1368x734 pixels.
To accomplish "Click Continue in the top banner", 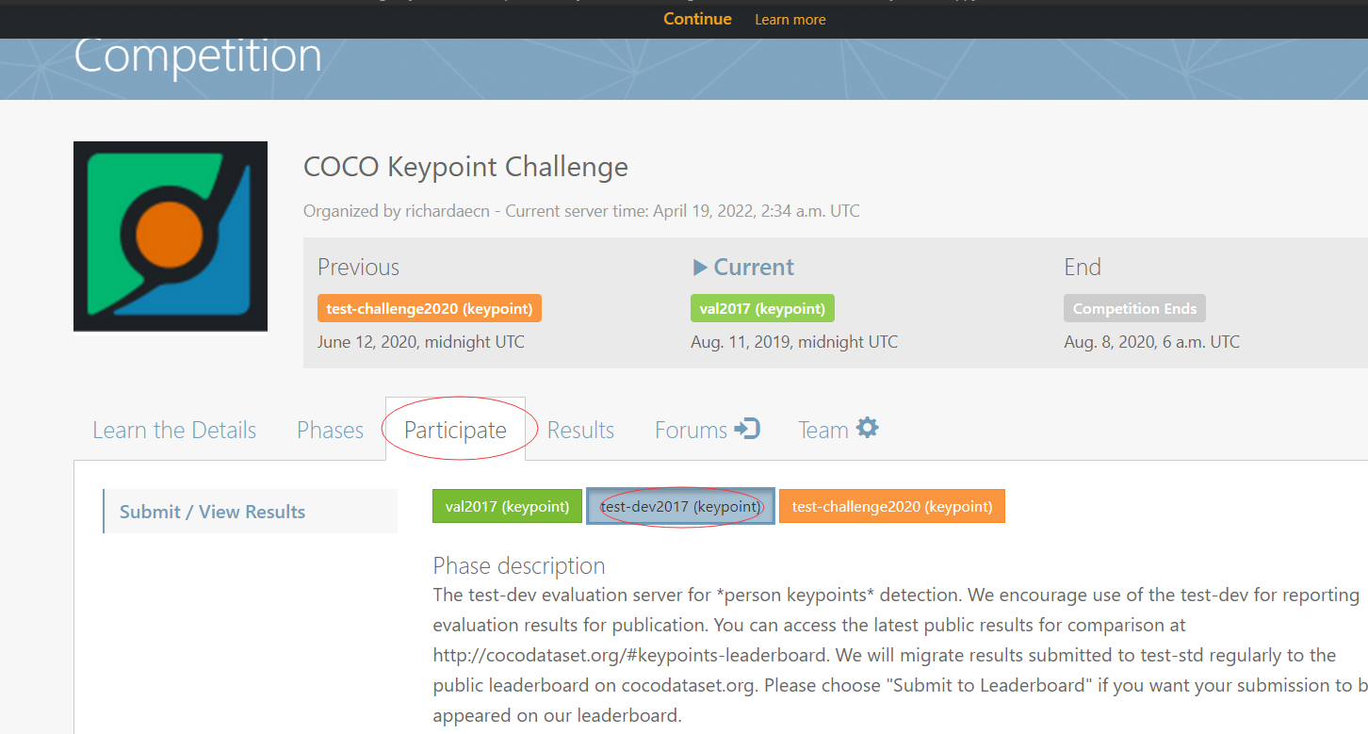I will [x=697, y=19].
